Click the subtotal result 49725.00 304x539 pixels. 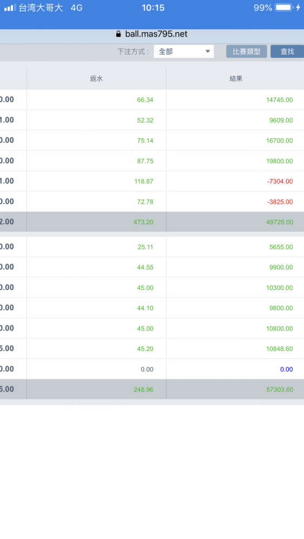point(280,222)
